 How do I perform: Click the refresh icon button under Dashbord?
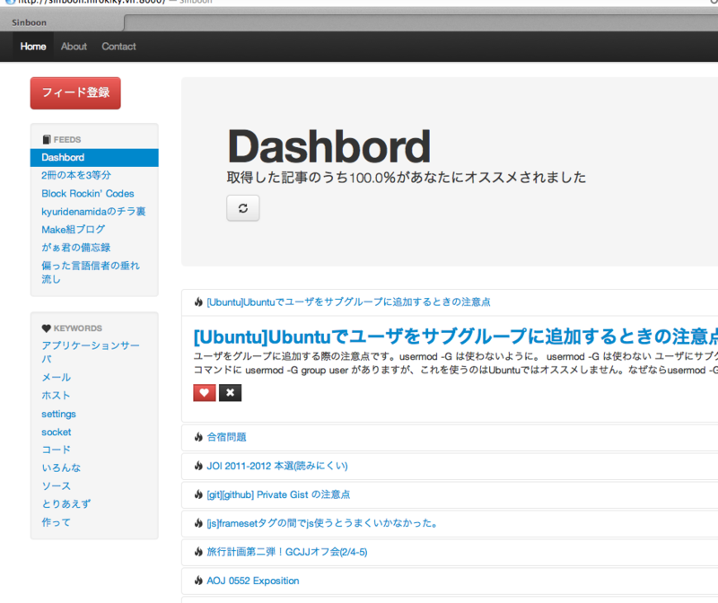(242, 208)
